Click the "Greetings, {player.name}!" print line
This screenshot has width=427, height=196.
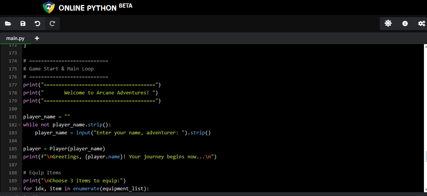pos(120,157)
